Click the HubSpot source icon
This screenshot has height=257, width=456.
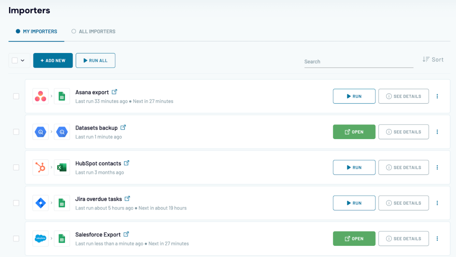[x=41, y=167]
